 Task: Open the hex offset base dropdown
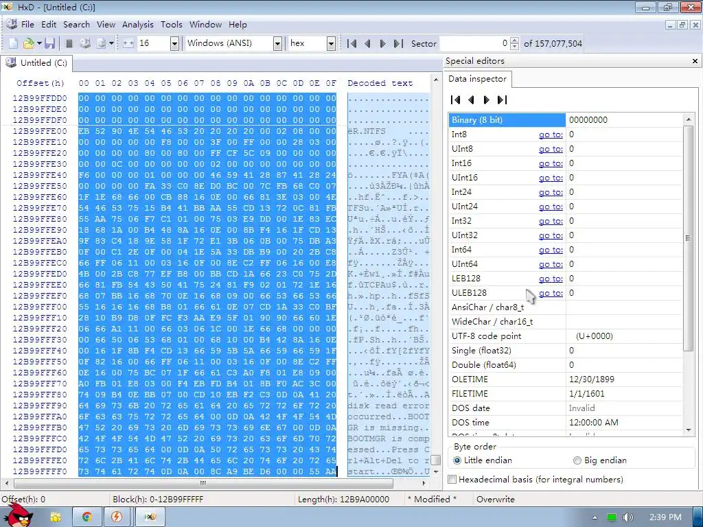point(331,43)
